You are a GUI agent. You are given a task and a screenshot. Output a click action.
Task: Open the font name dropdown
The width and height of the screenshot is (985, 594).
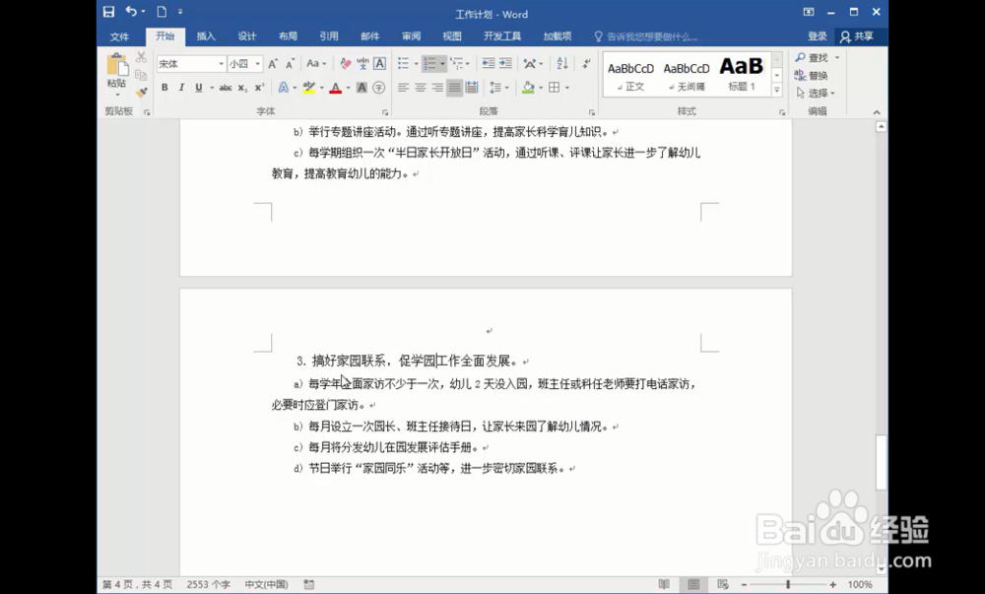[x=221, y=63]
